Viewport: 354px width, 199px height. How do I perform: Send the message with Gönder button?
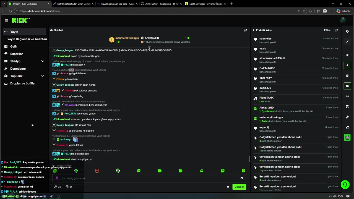coord(239,187)
